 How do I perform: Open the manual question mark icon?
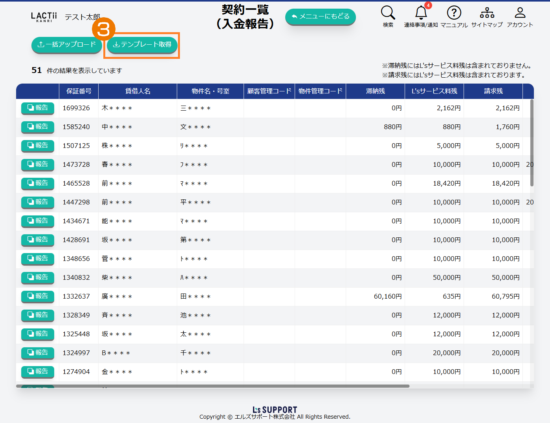[x=454, y=13]
